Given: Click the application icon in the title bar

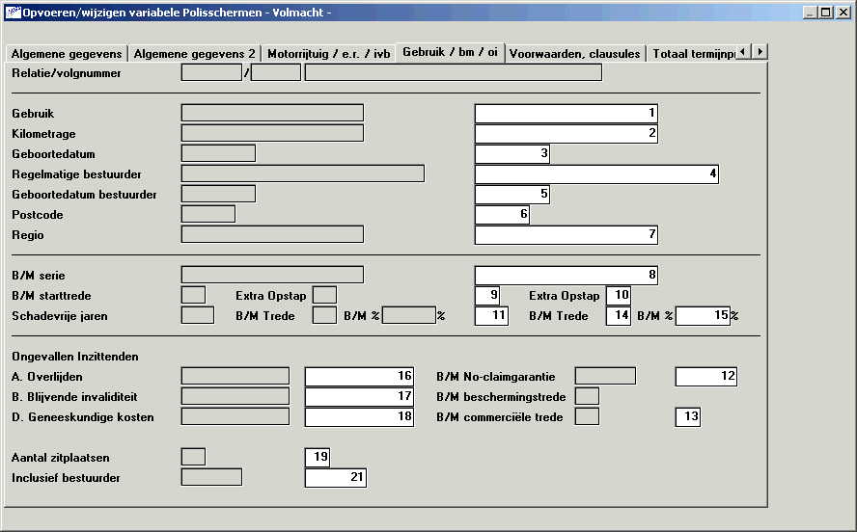Looking at the screenshot, I should pos(14,12).
